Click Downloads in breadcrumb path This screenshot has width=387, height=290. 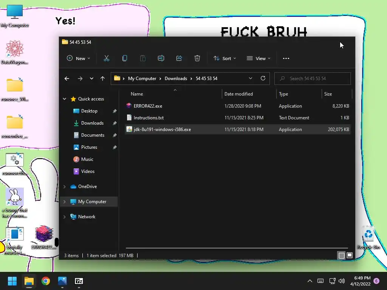176,79
